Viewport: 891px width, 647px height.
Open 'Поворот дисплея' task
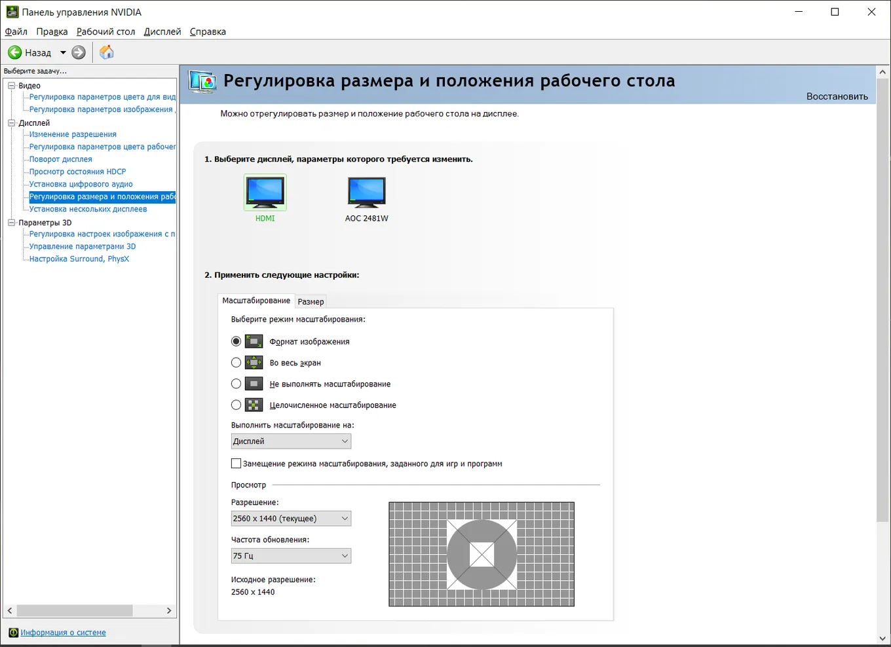[61, 159]
